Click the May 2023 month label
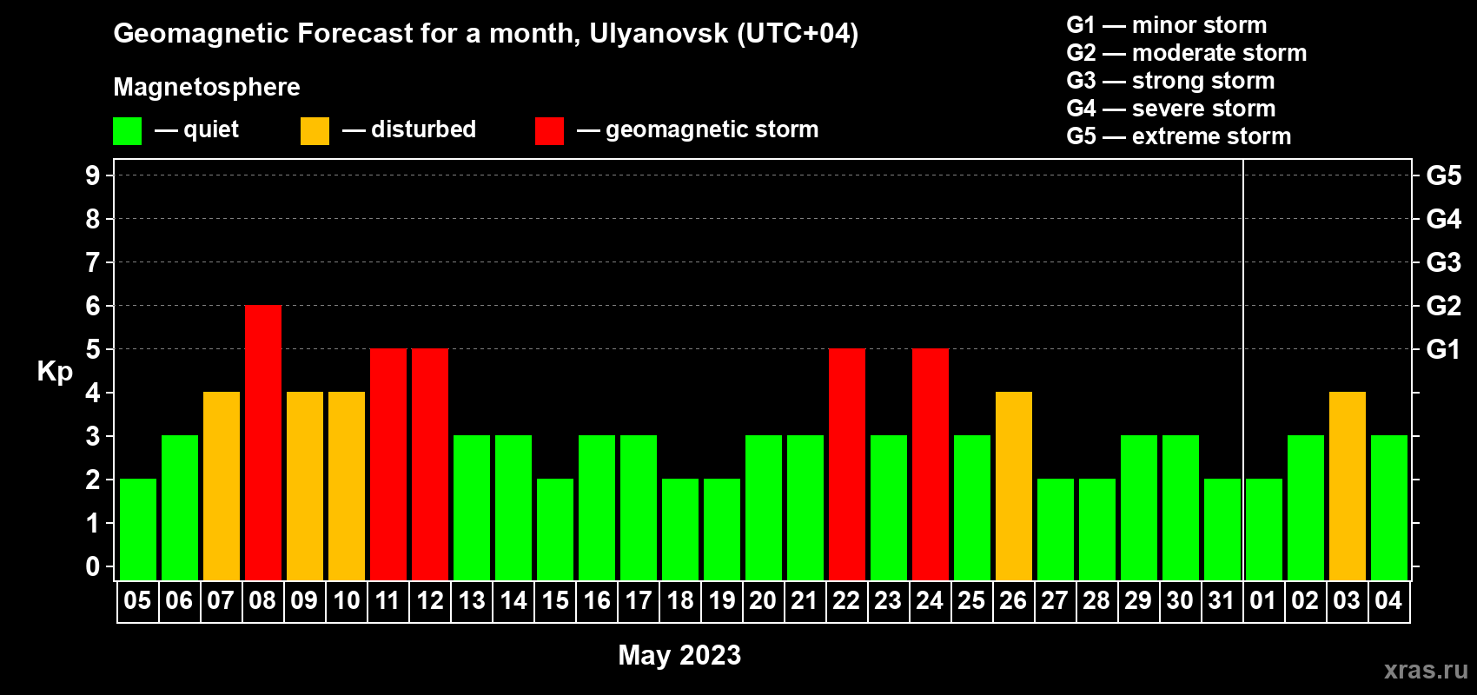Viewport: 1477px width, 695px height. click(679, 655)
